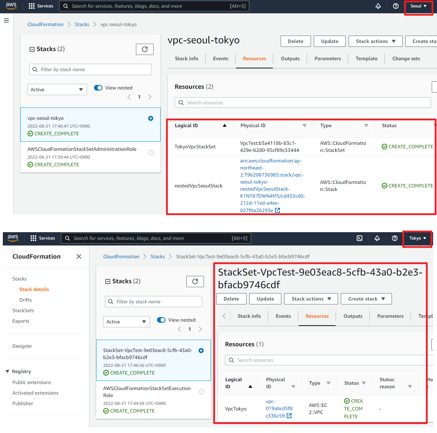Go to next stacks page in Tokyo console
437x433 pixels.
tap(200, 329)
